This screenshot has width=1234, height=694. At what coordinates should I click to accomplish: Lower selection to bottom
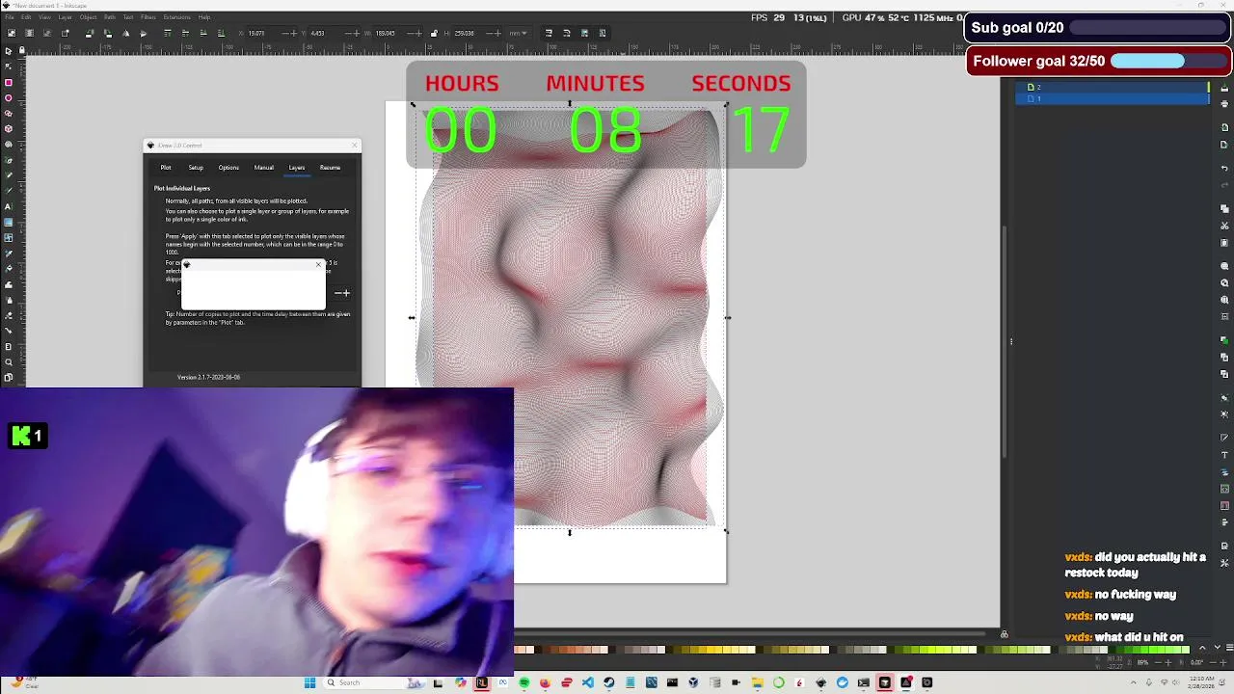[221, 33]
